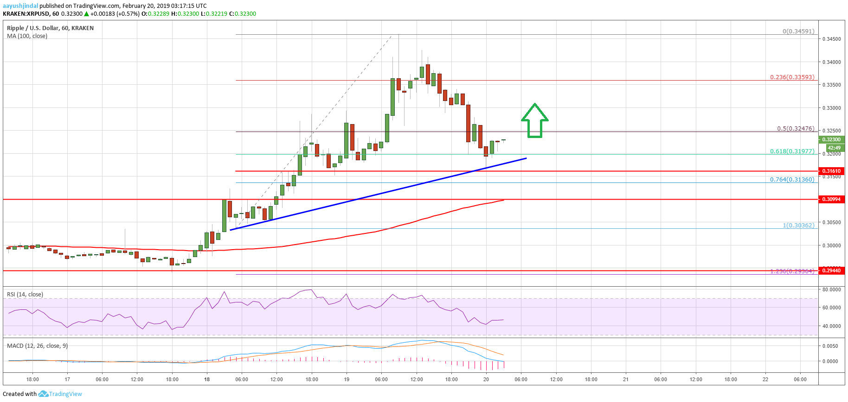Click the 0.33000 price axis label
Image resolution: width=848 pixels, height=402 pixels.
click(831, 108)
